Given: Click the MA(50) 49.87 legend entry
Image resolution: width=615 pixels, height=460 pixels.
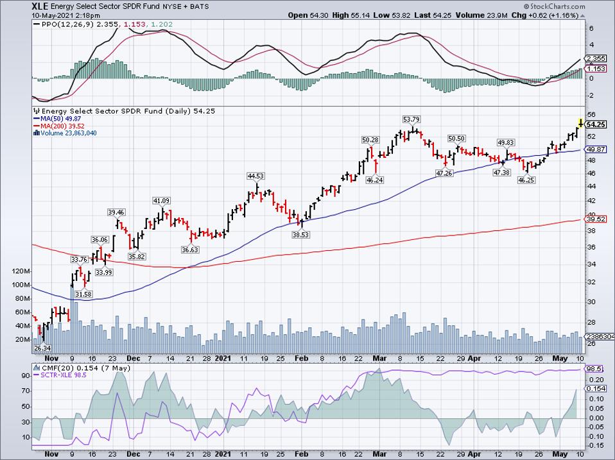Looking at the screenshot, I should (61, 119).
